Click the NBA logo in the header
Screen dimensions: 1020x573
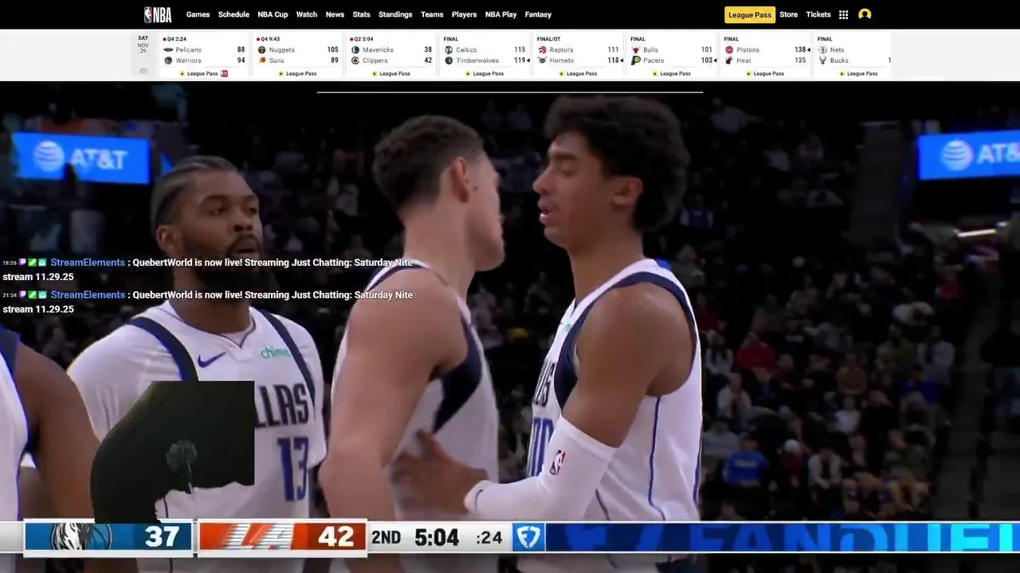point(158,14)
